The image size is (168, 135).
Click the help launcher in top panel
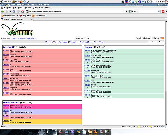click(x=25, y=1)
